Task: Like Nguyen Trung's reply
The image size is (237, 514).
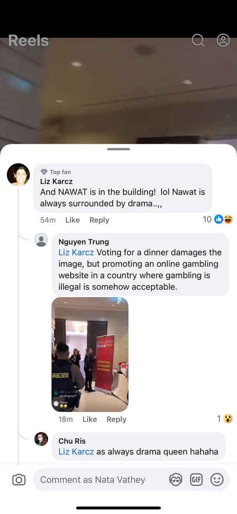Action: pyautogui.click(x=89, y=419)
